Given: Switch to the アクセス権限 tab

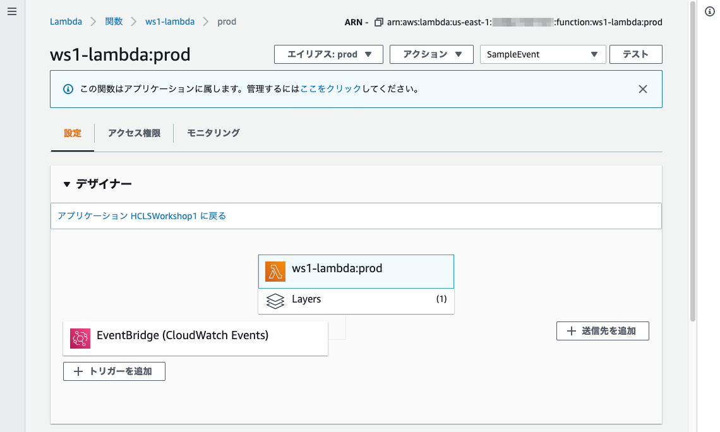Looking at the screenshot, I should pos(134,133).
